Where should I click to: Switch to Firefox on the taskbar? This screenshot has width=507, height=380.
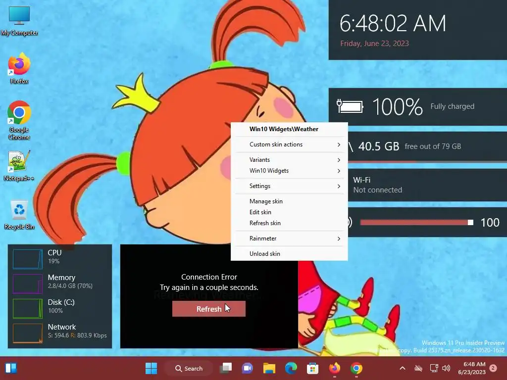tap(334, 368)
